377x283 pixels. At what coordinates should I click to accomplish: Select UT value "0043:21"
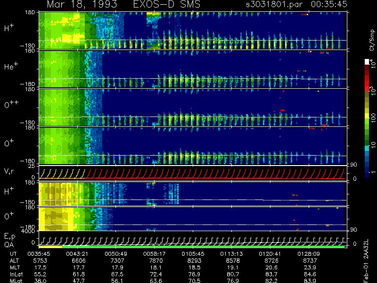pos(76,254)
